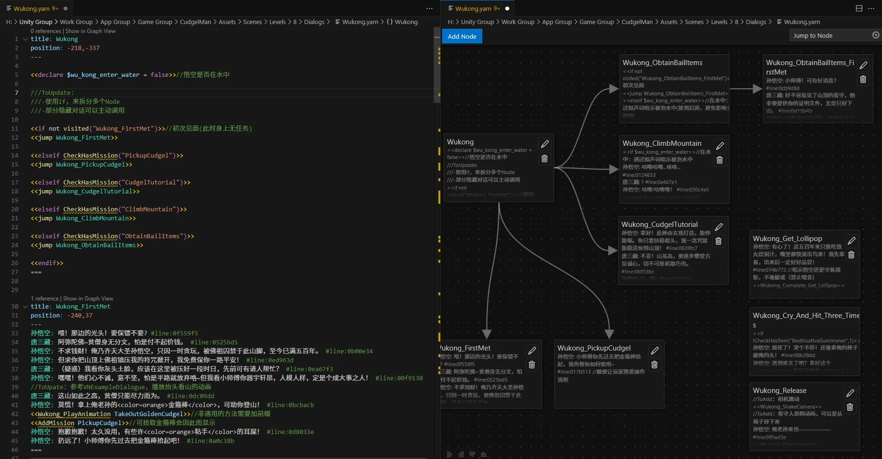The width and height of the screenshot is (882, 459).
Task: Click the "///ToUpdate:" comment on line 7
Action: pyautogui.click(x=52, y=93)
